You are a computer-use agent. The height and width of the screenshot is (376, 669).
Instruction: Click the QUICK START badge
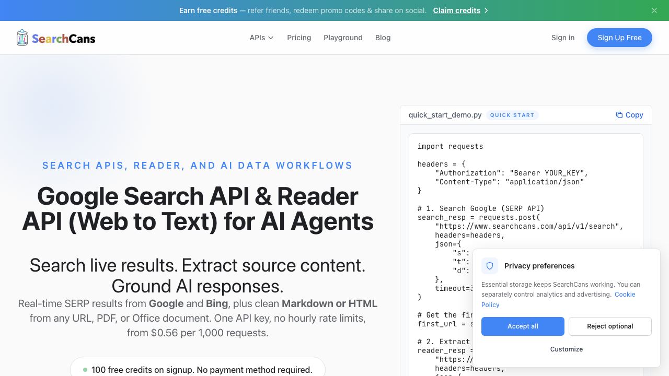tap(512, 115)
